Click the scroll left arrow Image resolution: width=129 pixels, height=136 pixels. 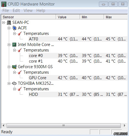(4, 125)
